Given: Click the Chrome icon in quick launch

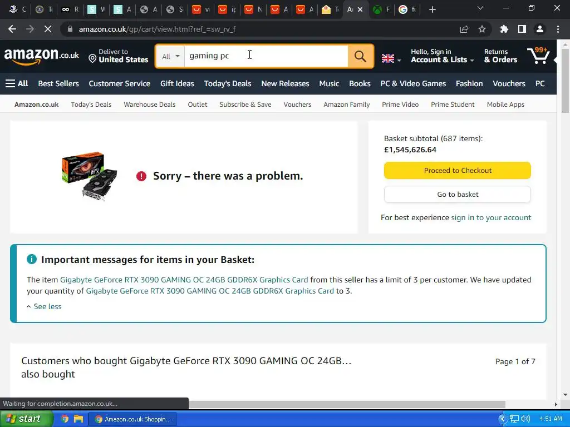Looking at the screenshot, I should [65, 419].
